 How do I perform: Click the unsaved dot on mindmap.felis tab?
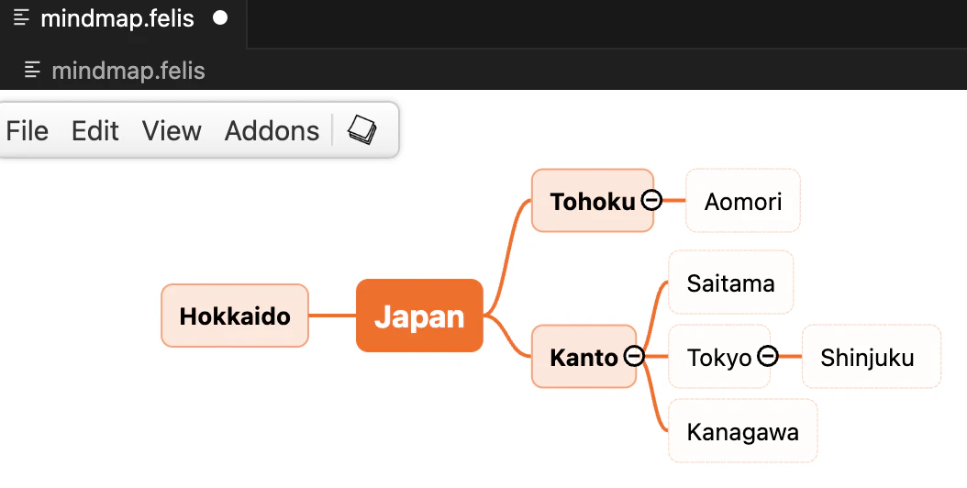220,18
